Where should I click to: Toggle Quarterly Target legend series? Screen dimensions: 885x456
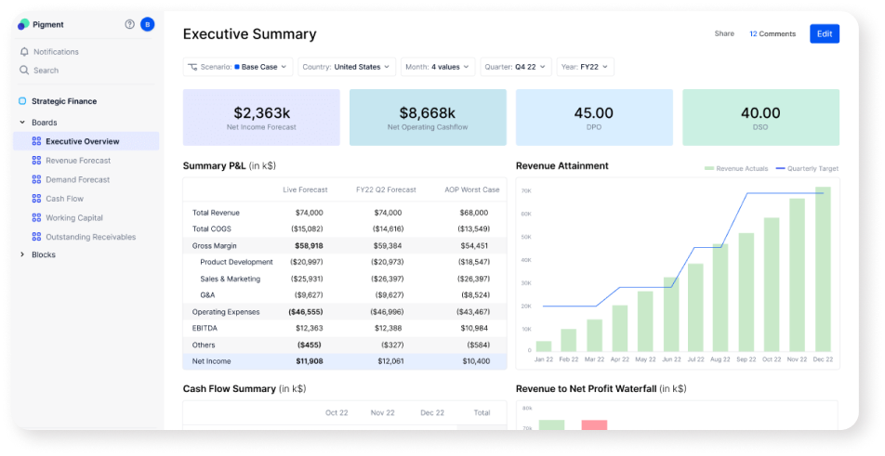807,169
